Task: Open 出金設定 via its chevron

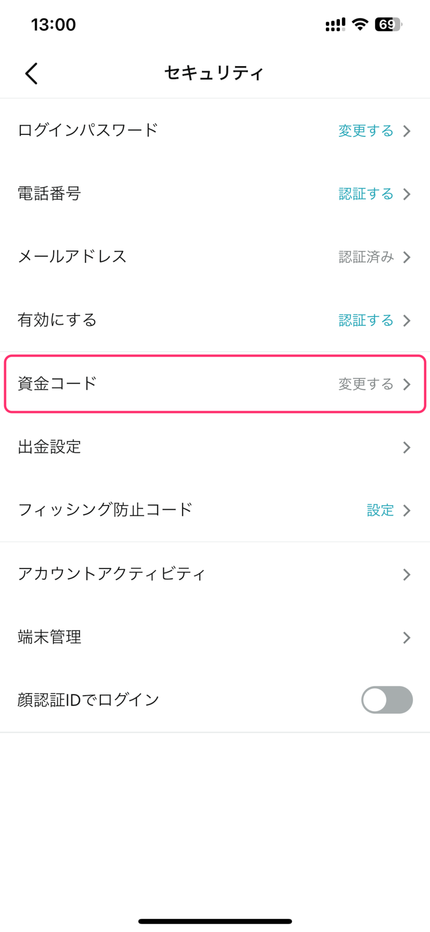Action: (407, 447)
